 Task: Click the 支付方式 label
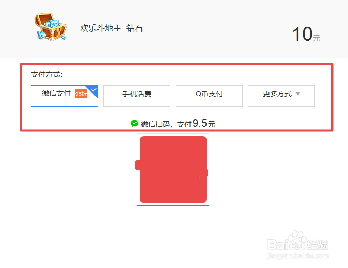coord(47,74)
